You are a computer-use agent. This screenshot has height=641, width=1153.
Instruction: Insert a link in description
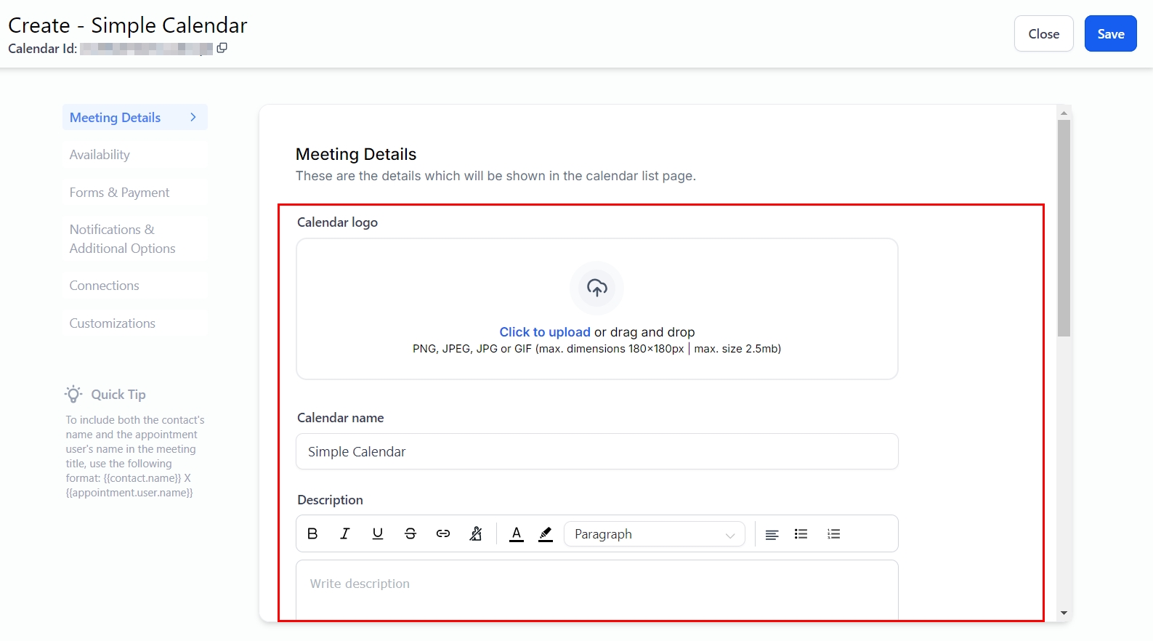coord(443,534)
